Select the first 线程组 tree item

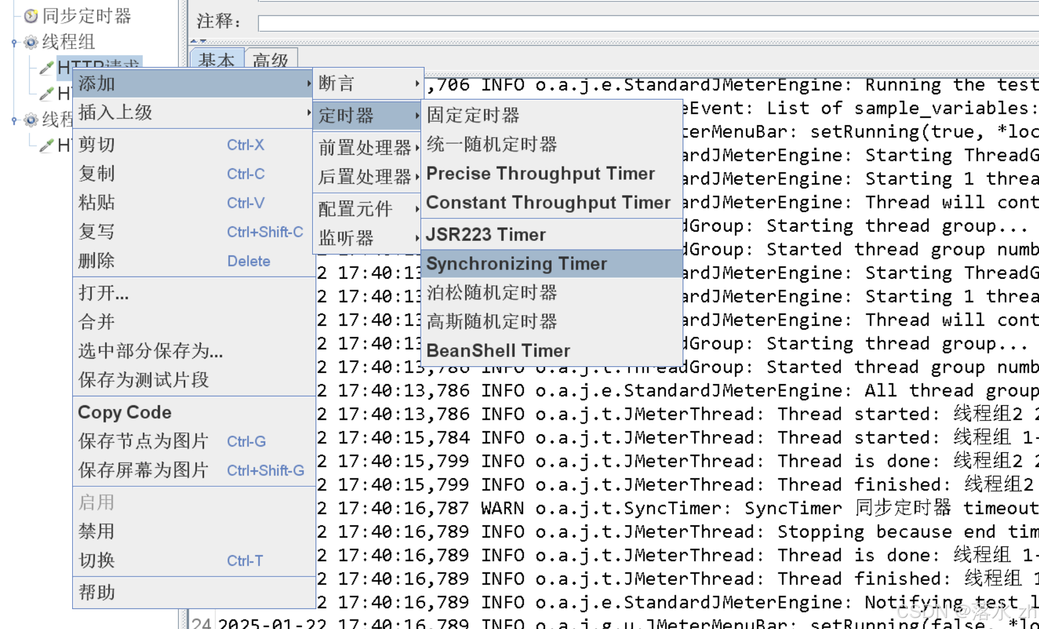pos(68,42)
